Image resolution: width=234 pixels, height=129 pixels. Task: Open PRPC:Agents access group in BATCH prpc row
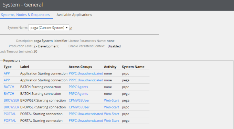click(x=78, y=87)
